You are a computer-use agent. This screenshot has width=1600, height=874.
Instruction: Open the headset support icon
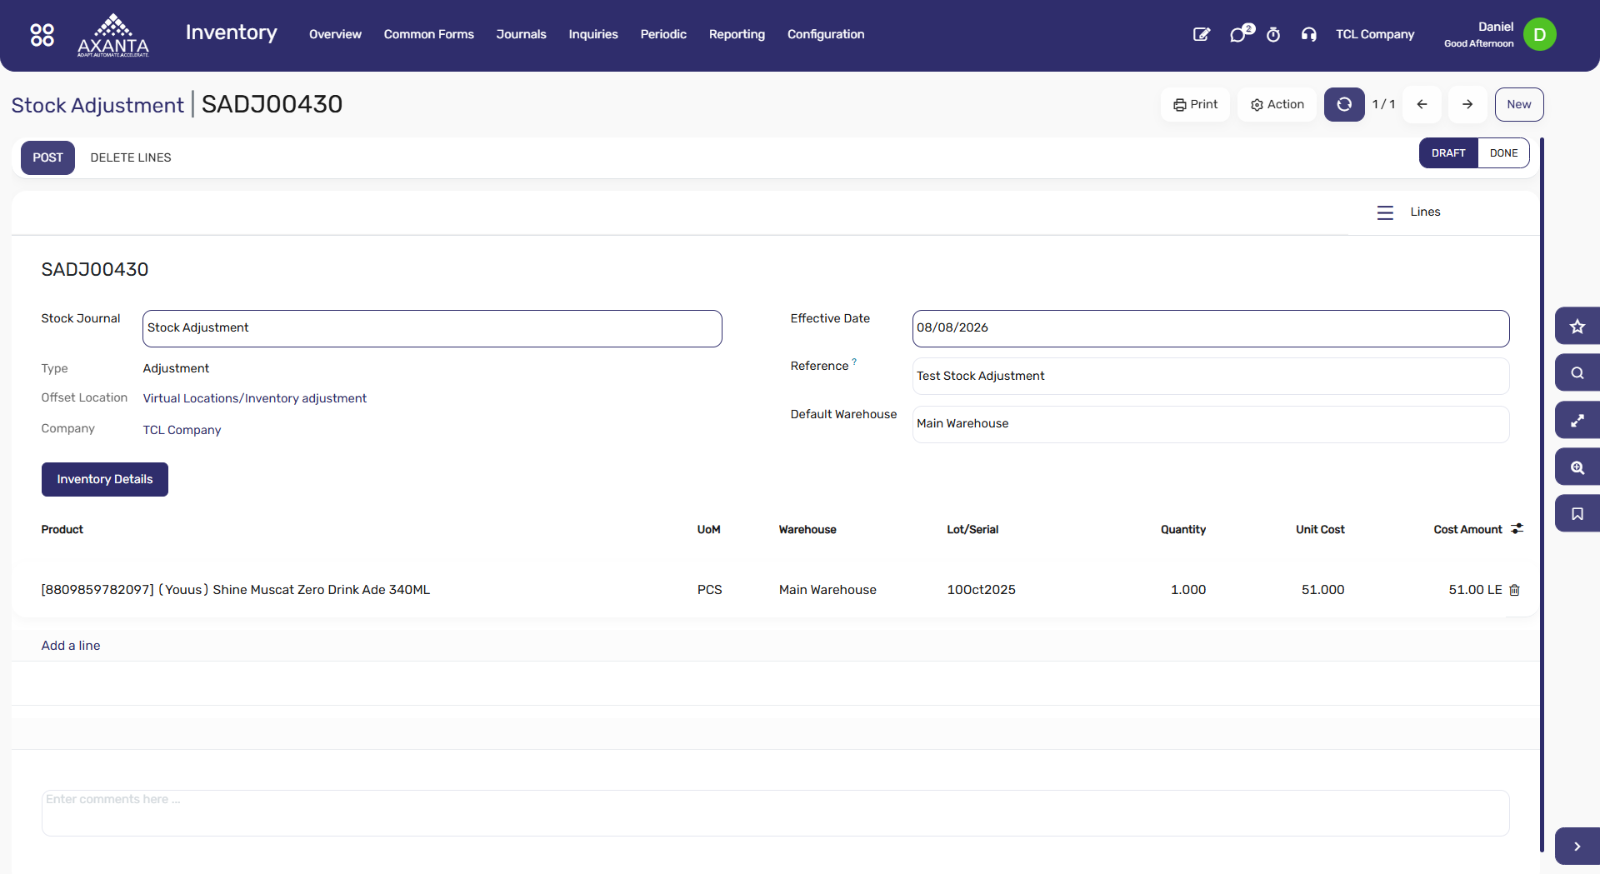pos(1308,34)
